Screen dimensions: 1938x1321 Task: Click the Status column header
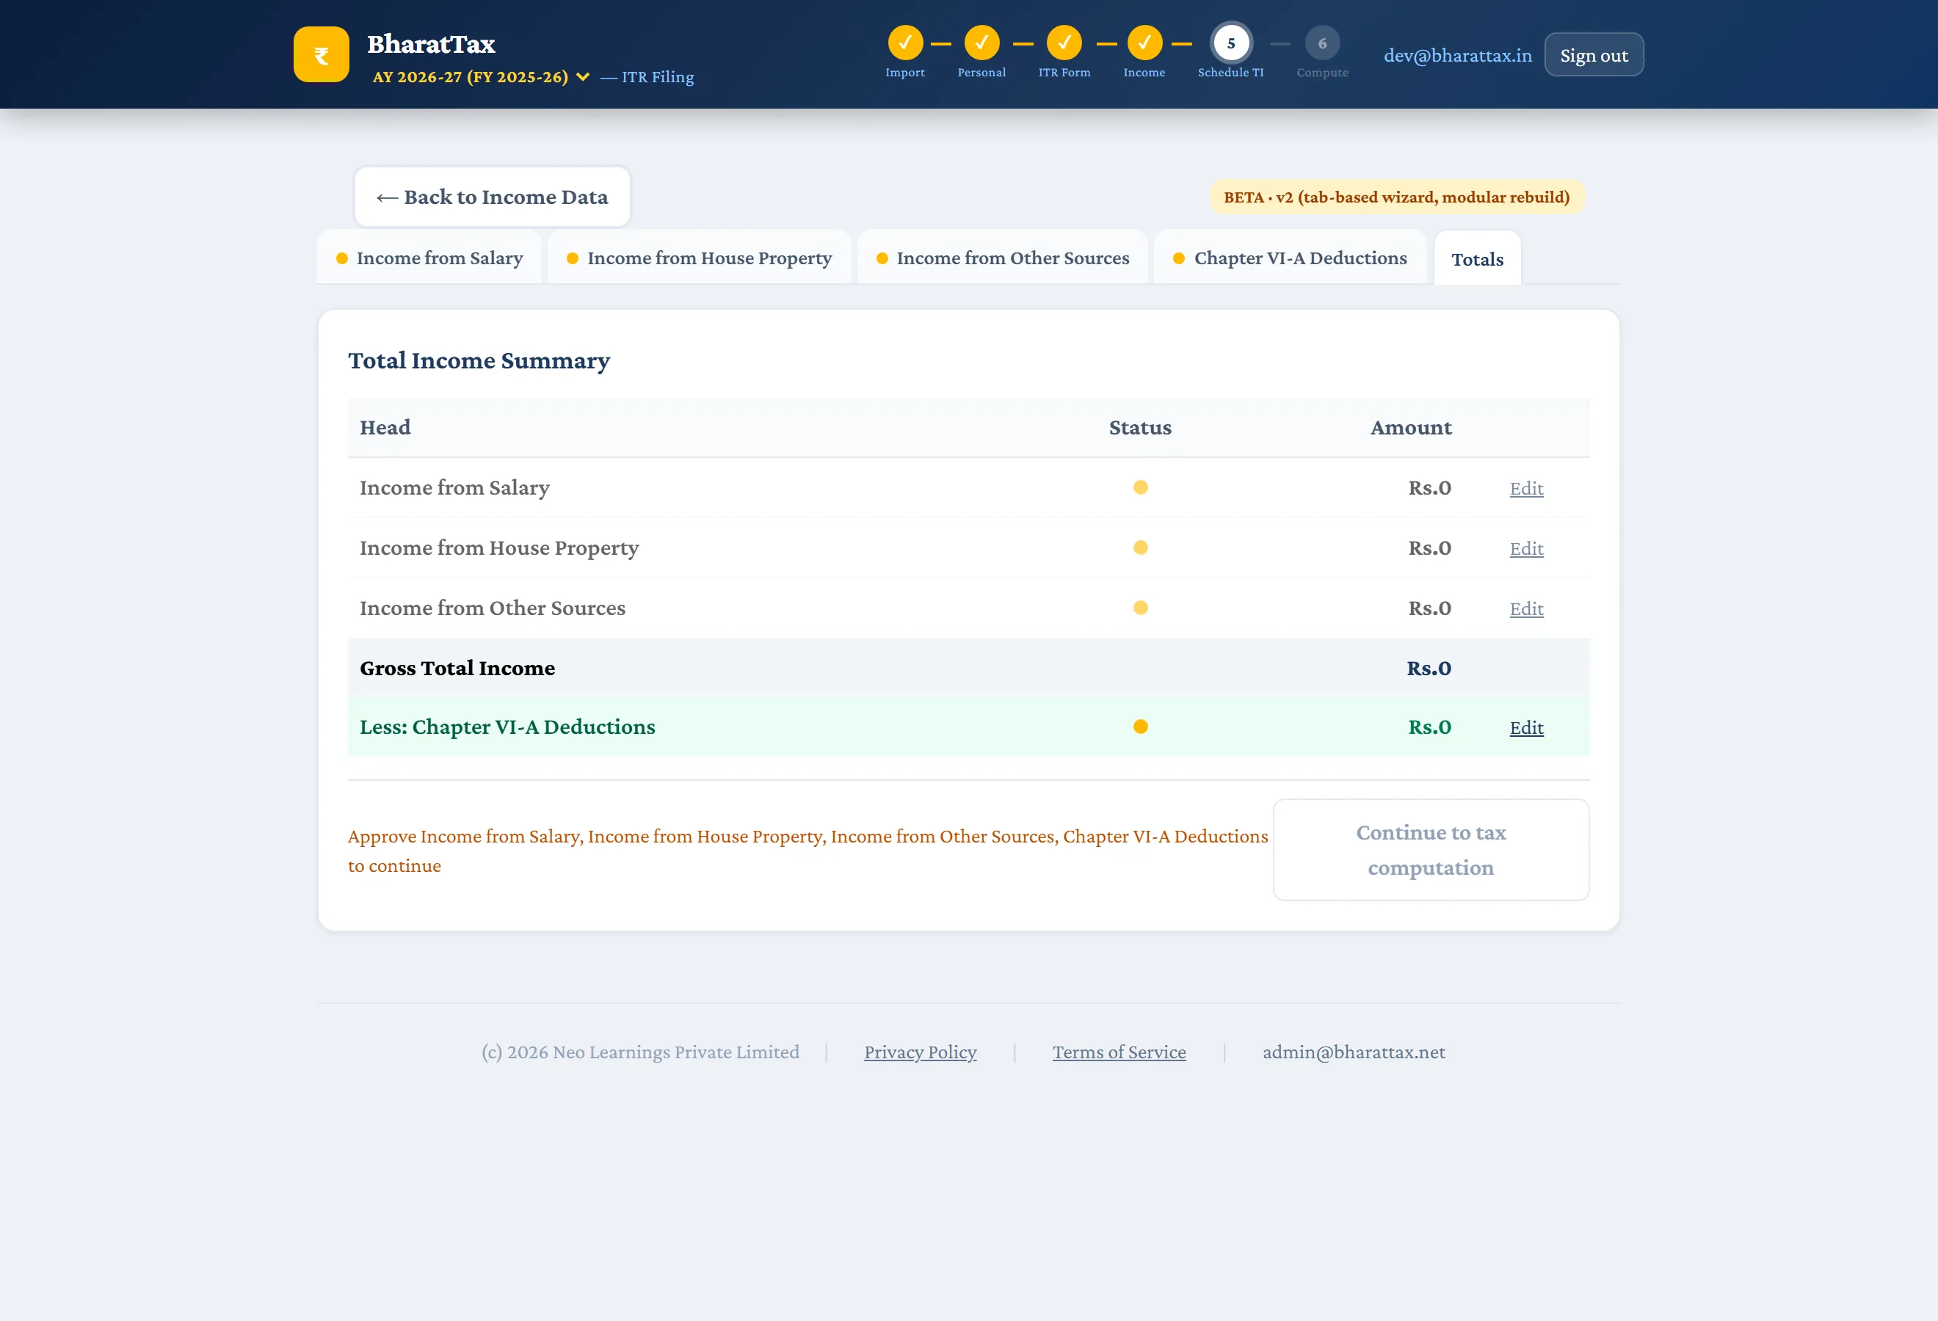click(1140, 428)
